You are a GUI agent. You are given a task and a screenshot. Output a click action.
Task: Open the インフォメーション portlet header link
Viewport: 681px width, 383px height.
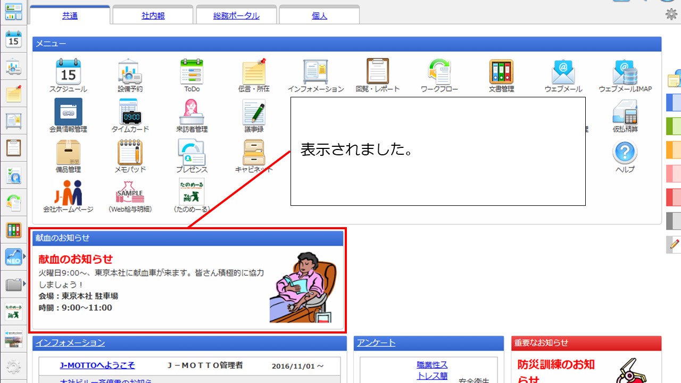coord(70,343)
